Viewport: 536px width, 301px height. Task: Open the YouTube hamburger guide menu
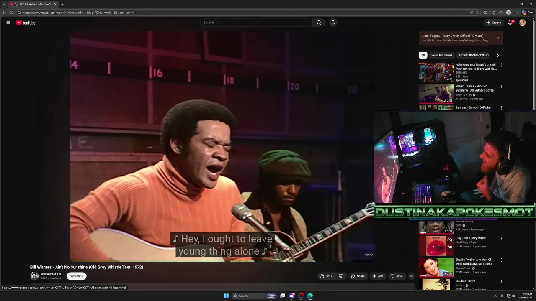point(8,23)
